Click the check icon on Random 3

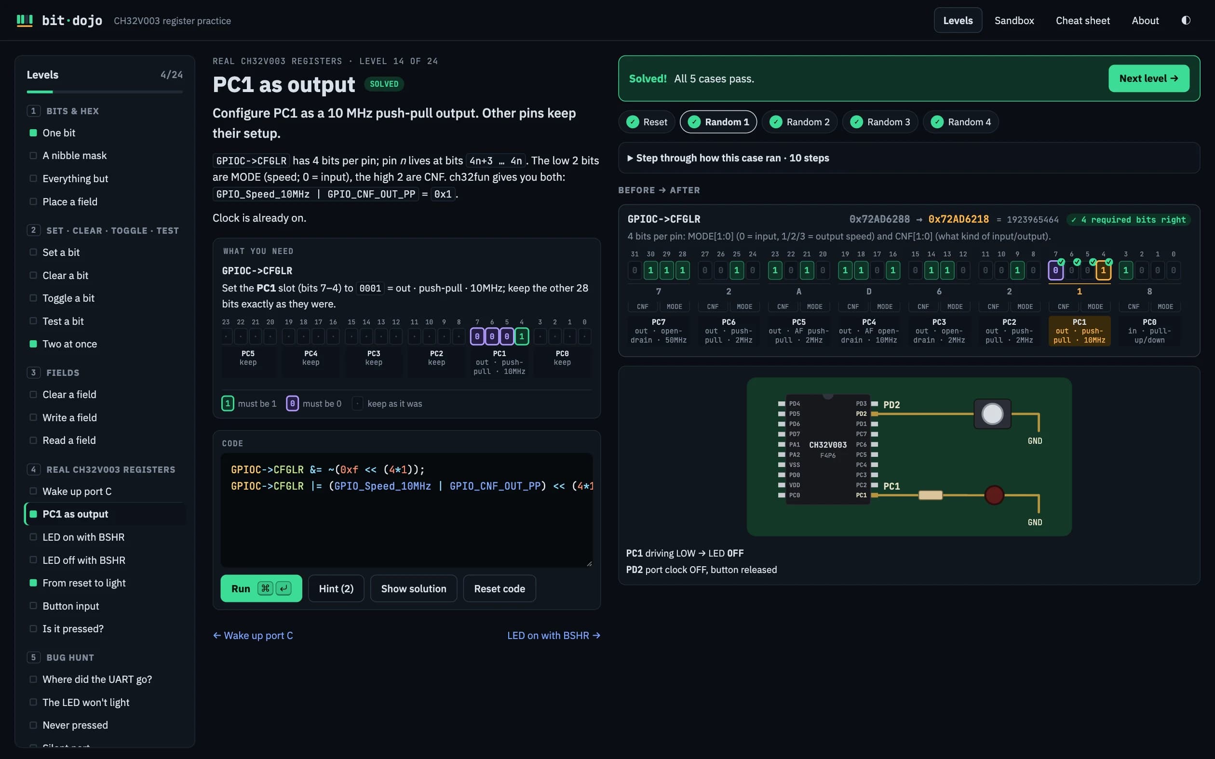coord(856,122)
